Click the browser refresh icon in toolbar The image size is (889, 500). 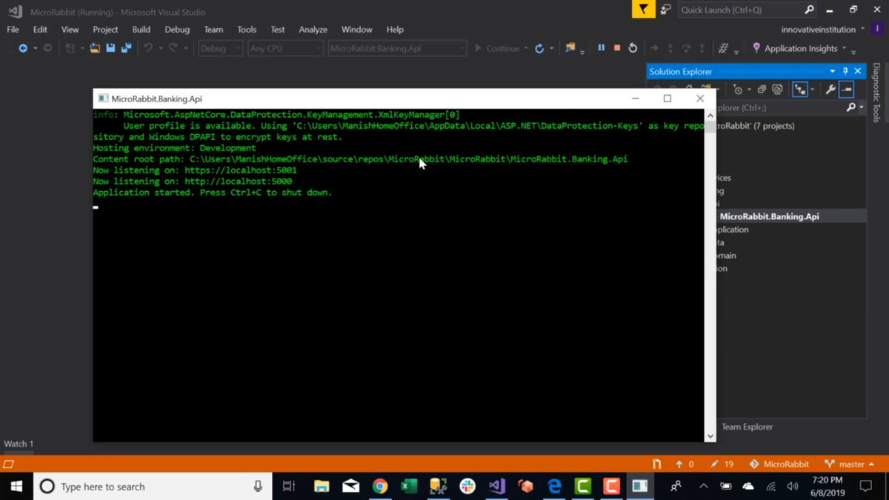pyautogui.click(x=539, y=48)
